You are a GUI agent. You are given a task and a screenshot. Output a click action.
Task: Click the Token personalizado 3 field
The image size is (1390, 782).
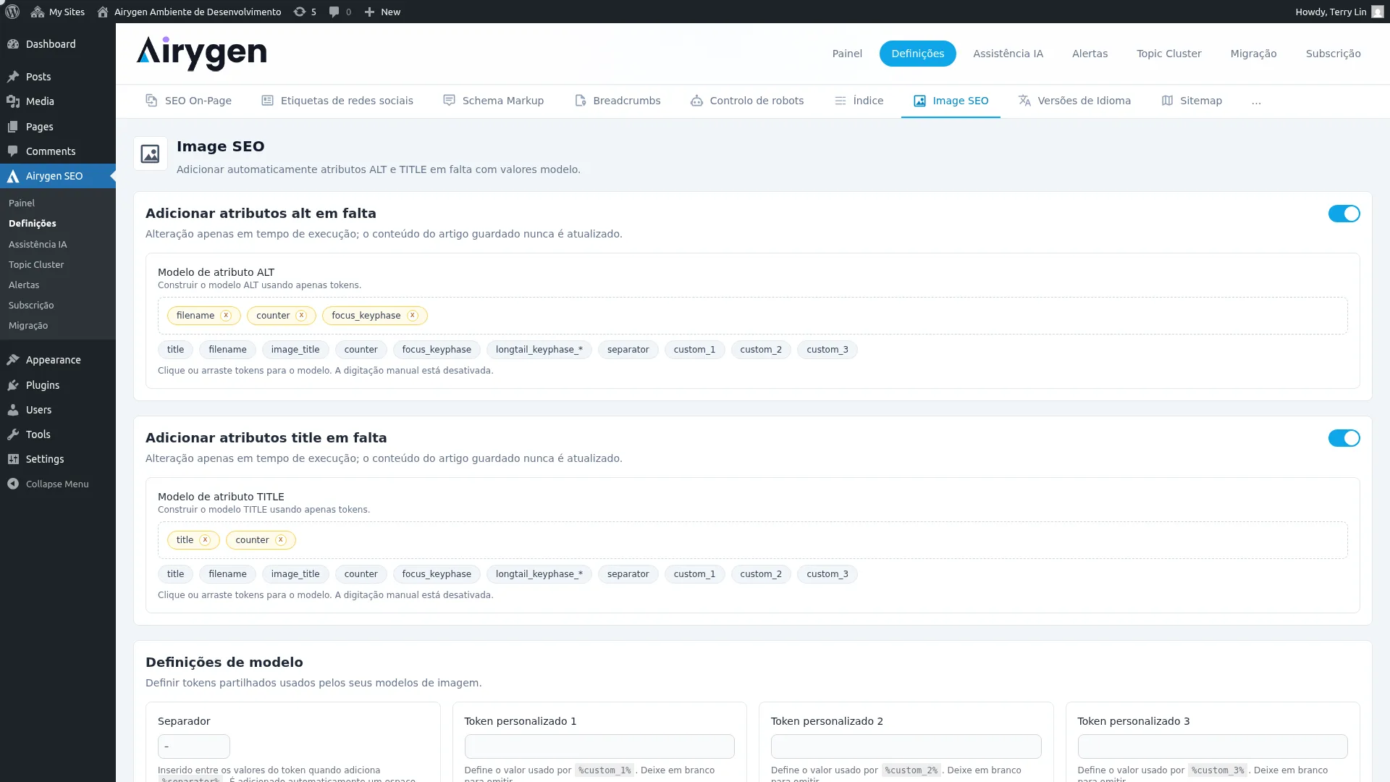1213,747
